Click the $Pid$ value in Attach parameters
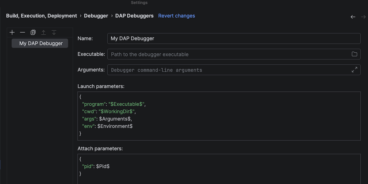 pyautogui.click(x=103, y=166)
